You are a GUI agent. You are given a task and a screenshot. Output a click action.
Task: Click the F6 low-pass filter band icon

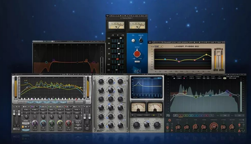(212, 115)
